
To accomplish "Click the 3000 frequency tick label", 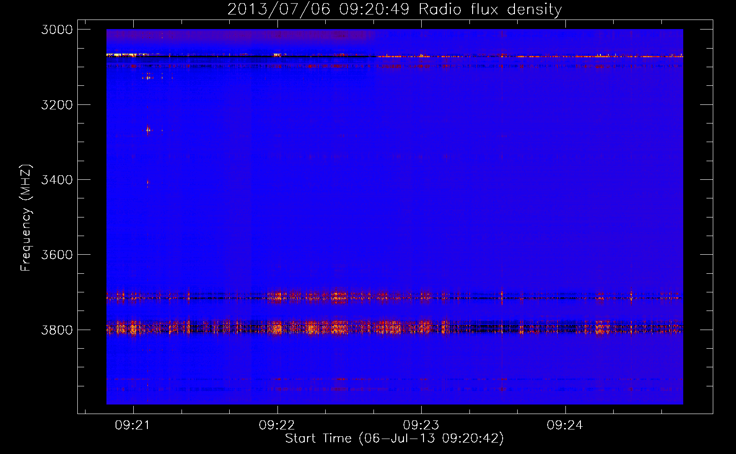I will pos(57,30).
